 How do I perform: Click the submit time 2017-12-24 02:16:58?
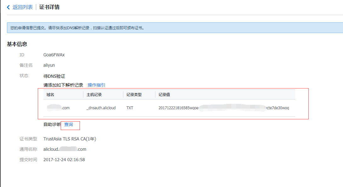pyautogui.click(x=64, y=160)
